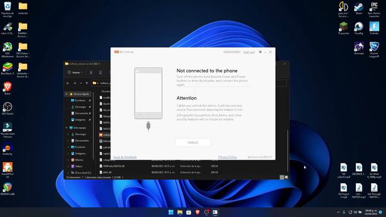Select pinned Imágenes under Acceso rápido
The image size is (386, 217).
80,119
